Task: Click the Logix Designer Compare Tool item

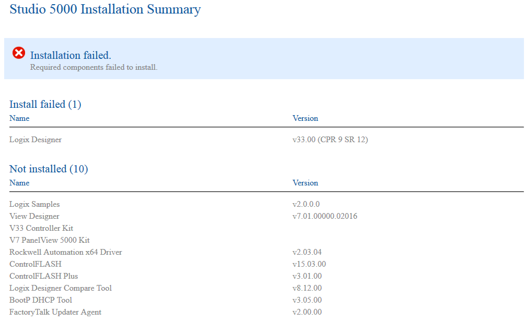Action: [x=61, y=288]
